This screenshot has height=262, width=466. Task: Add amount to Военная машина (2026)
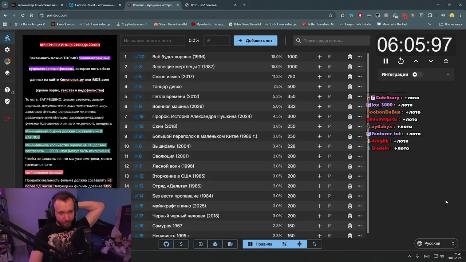pyautogui.click(x=320, y=107)
